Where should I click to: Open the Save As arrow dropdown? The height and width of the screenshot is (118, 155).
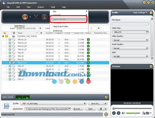point(105,103)
